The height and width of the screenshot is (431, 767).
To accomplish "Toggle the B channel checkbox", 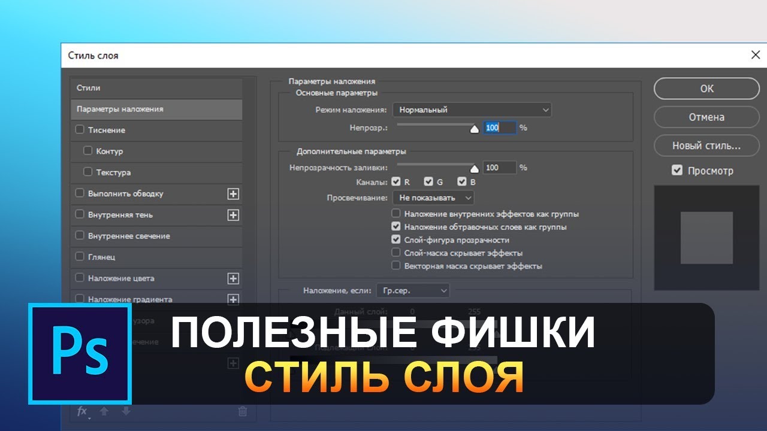I will [x=462, y=182].
